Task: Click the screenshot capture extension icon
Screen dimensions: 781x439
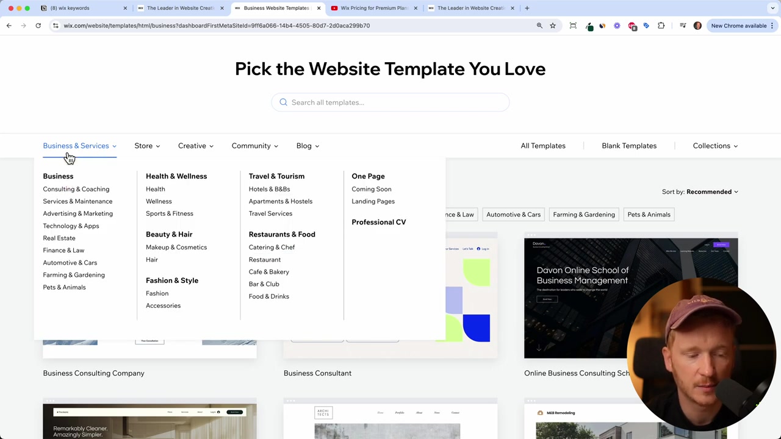Action: (x=573, y=26)
